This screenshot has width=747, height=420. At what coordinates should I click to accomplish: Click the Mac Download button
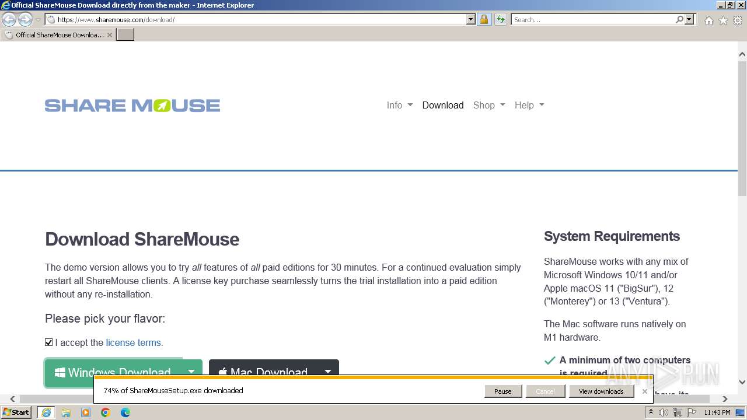click(263, 372)
